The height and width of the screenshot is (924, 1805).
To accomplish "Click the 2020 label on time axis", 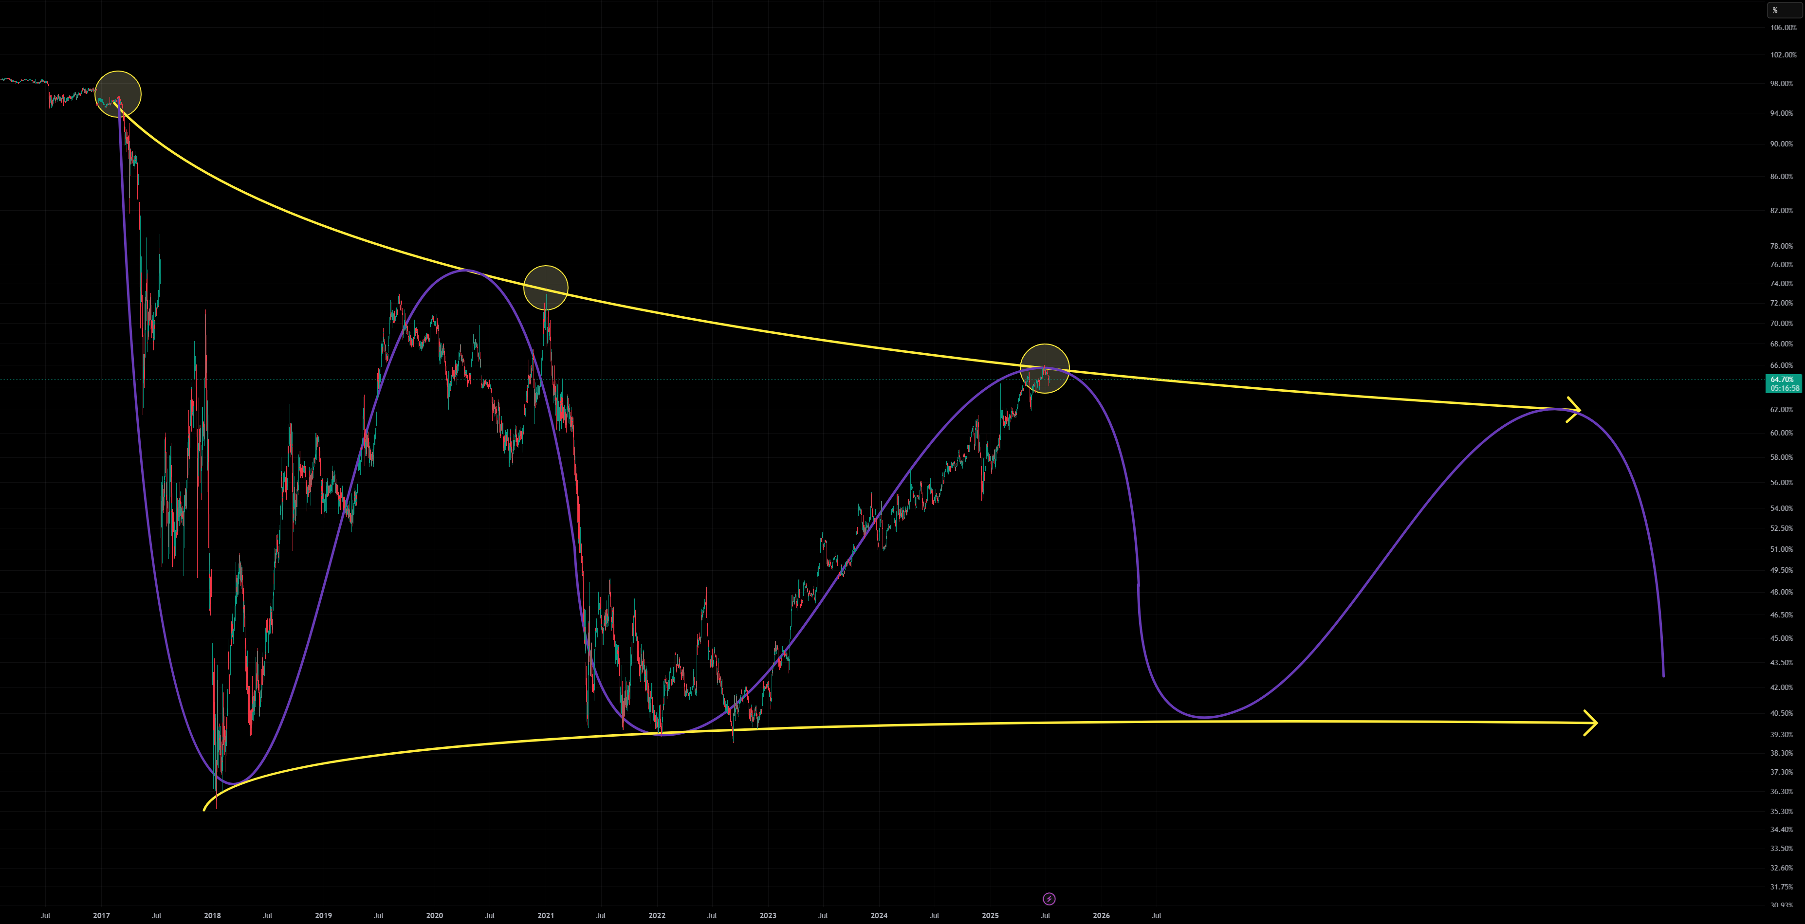I will [x=434, y=916].
